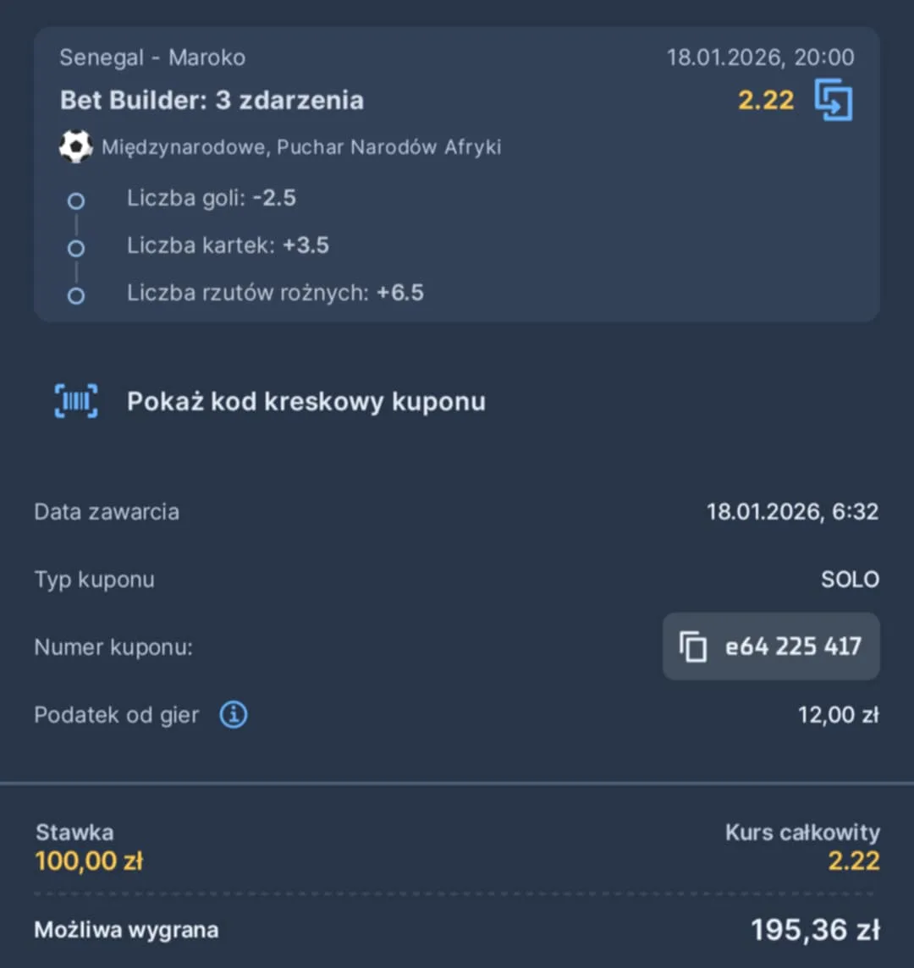Tap the Liczba rzutów rożnych: +6.5 selection
Viewport: 914px width, 968px height.
tap(275, 294)
